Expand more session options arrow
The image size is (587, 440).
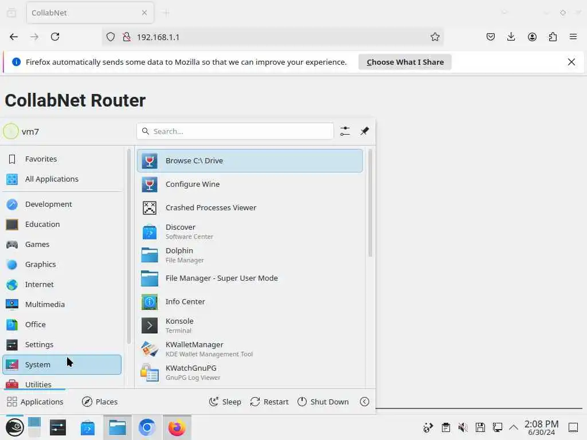click(x=365, y=402)
